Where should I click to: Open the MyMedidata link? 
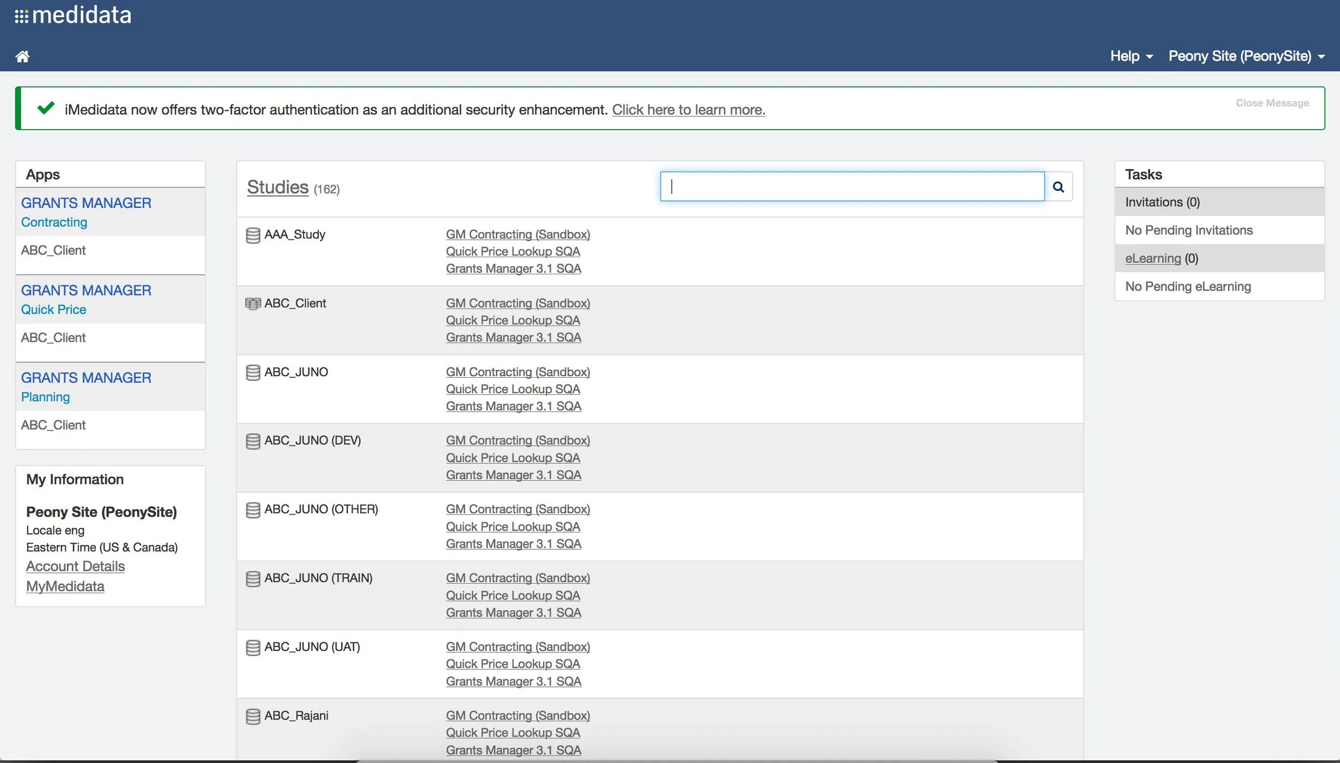tap(65, 586)
